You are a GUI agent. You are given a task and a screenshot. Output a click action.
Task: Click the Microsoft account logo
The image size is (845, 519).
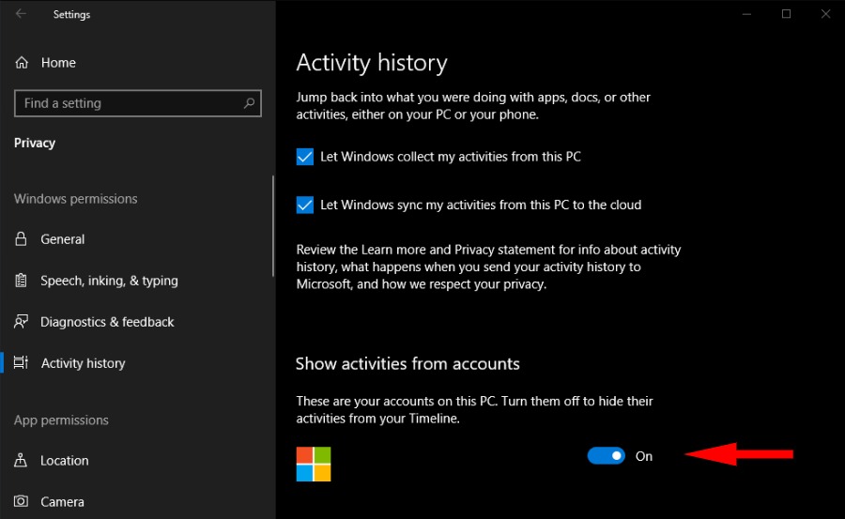314,464
